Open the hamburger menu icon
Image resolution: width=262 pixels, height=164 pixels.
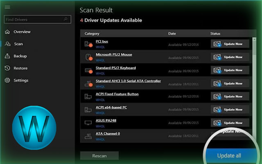pos(7,7)
